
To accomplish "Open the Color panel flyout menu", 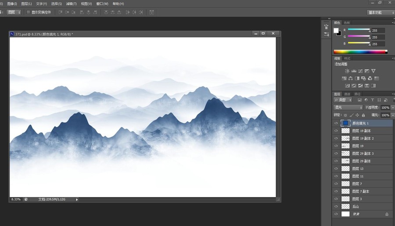I will tap(393, 23).
